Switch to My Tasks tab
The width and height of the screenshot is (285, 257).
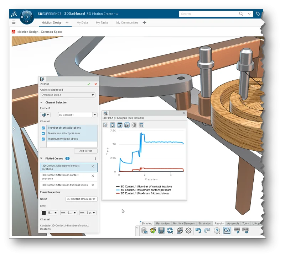(x=102, y=22)
